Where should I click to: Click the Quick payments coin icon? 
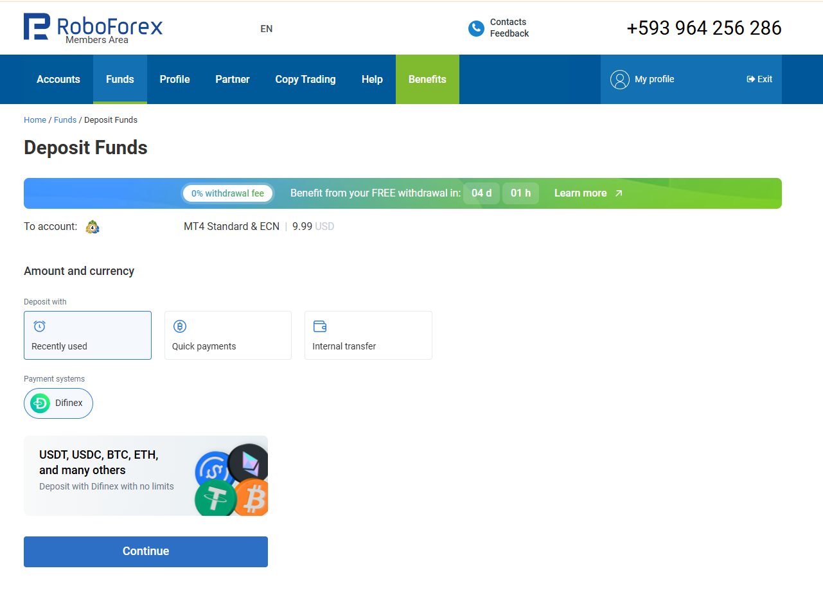[x=180, y=326]
